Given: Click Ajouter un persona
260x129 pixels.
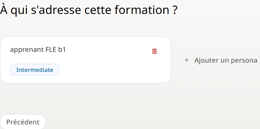Looking at the screenshot, I should coord(226,60).
